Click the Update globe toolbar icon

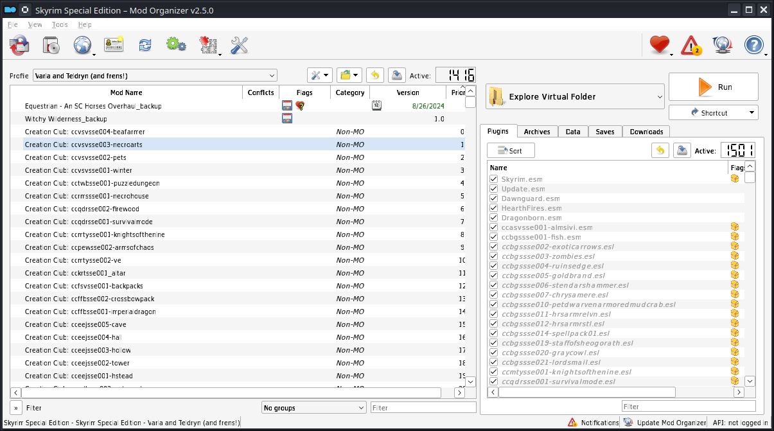(x=723, y=45)
